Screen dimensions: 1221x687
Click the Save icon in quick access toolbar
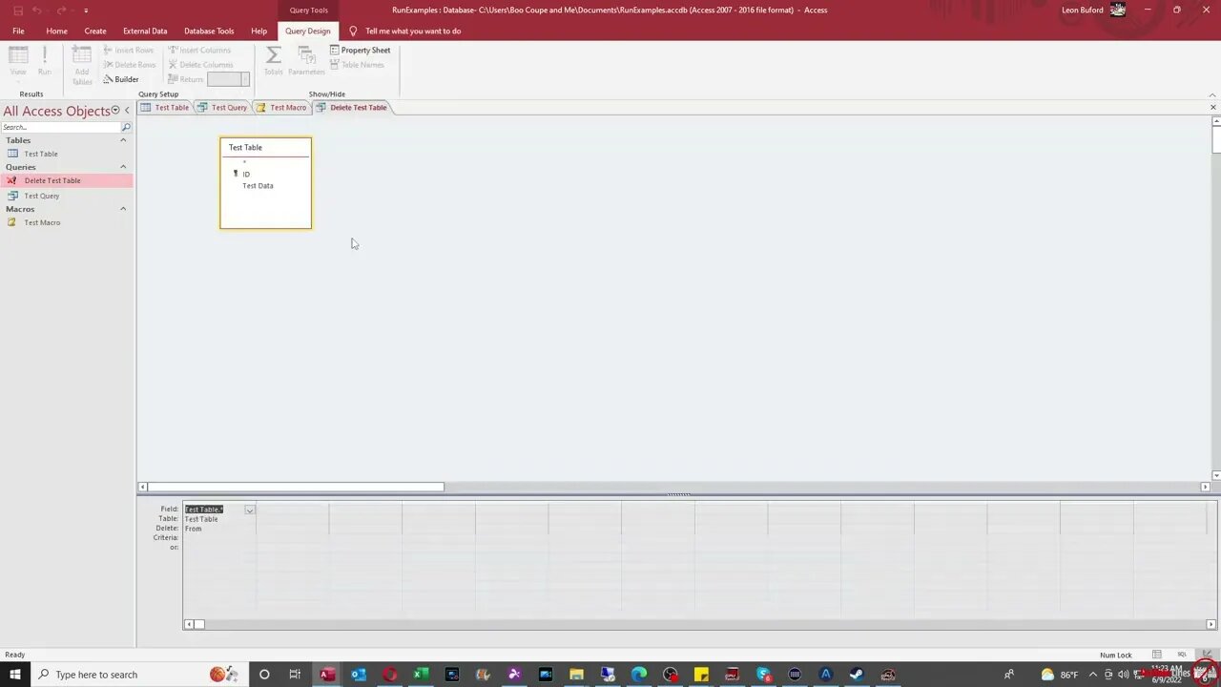[x=17, y=10]
